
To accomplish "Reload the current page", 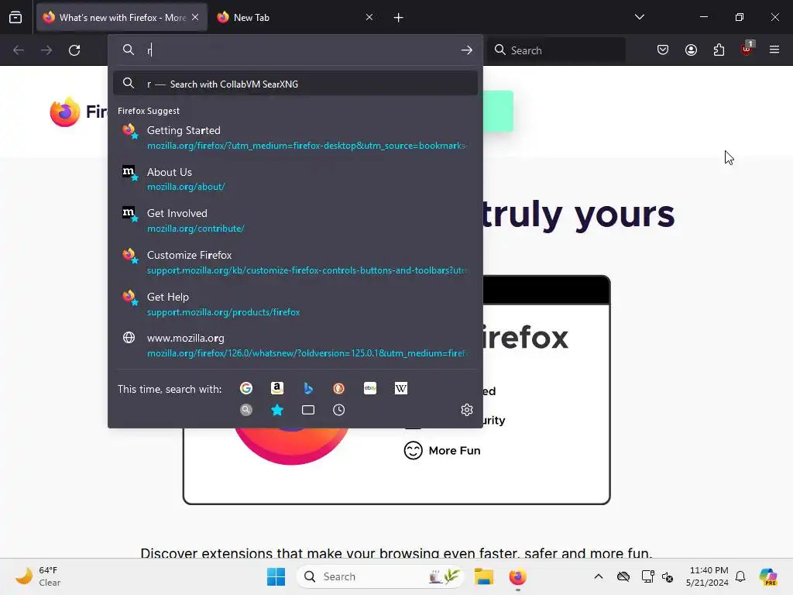I will (x=74, y=50).
